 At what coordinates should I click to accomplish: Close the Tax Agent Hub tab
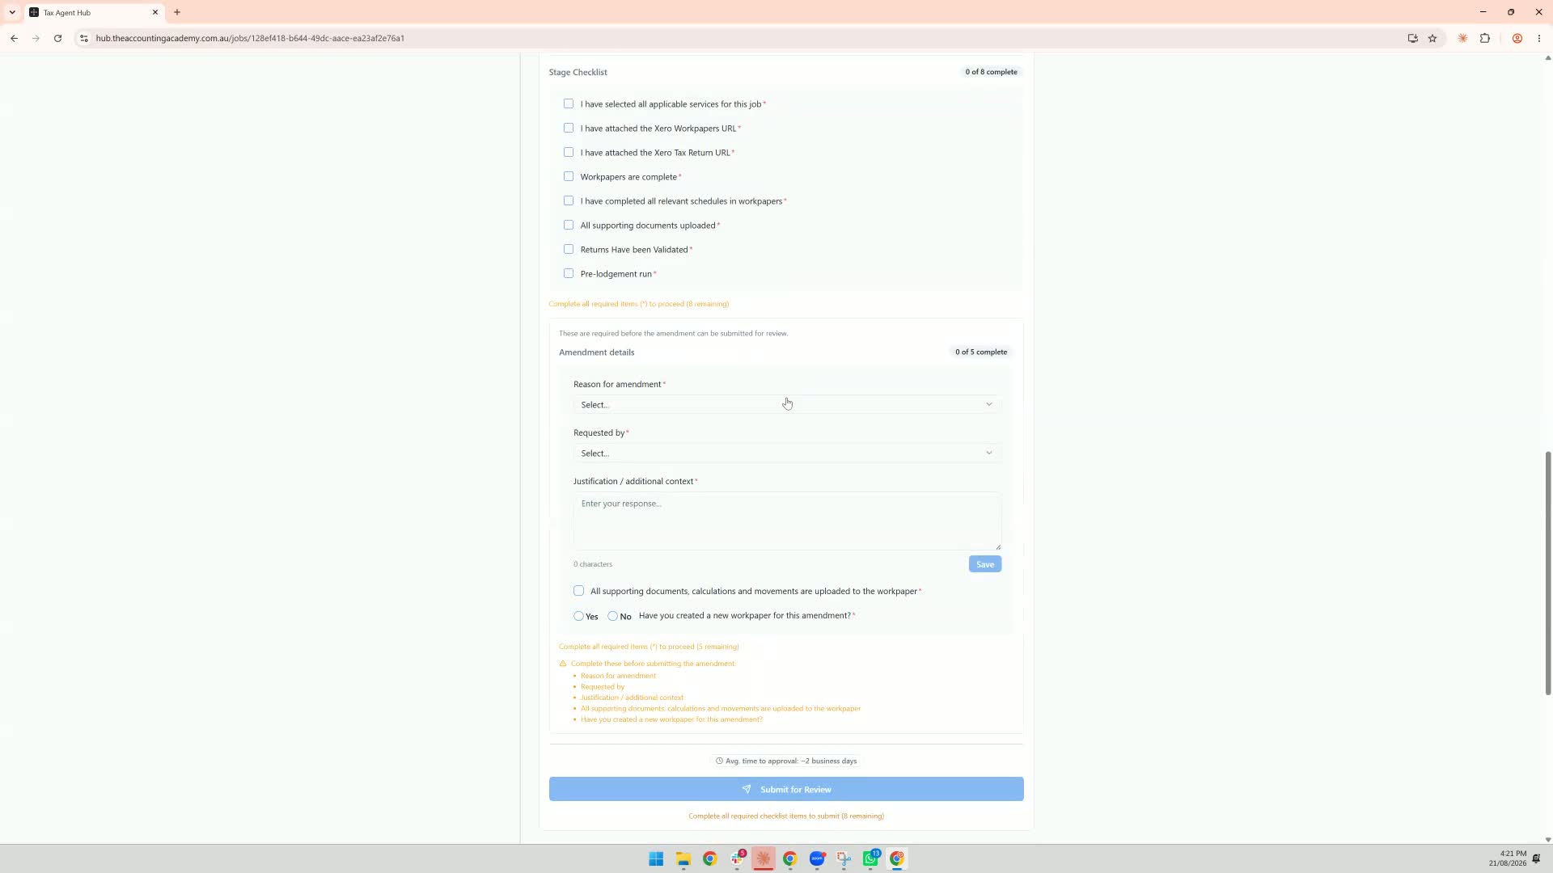point(155,12)
